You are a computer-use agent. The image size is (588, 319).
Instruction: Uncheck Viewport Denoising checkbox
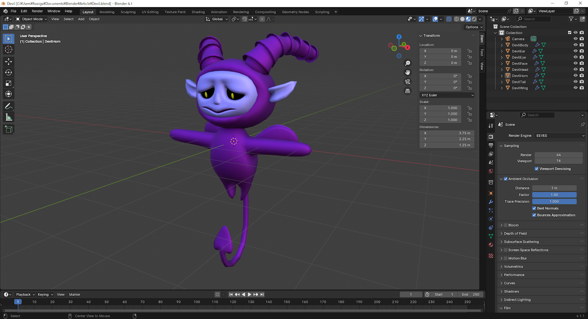pyautogui.click(x=536, y=169)
